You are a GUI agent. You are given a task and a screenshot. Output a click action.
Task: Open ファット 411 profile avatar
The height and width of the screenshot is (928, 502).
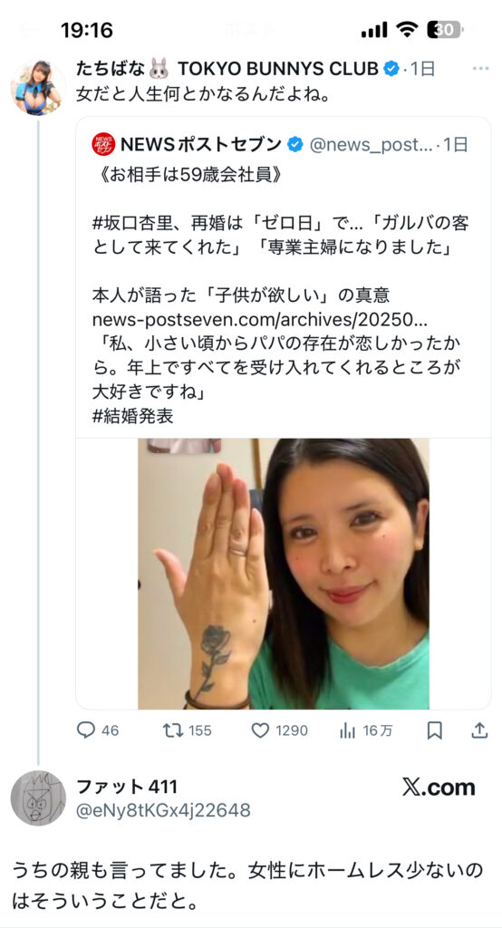[38, 797]
